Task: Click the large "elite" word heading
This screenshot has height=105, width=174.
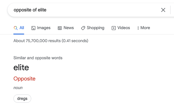Action: 21,67
